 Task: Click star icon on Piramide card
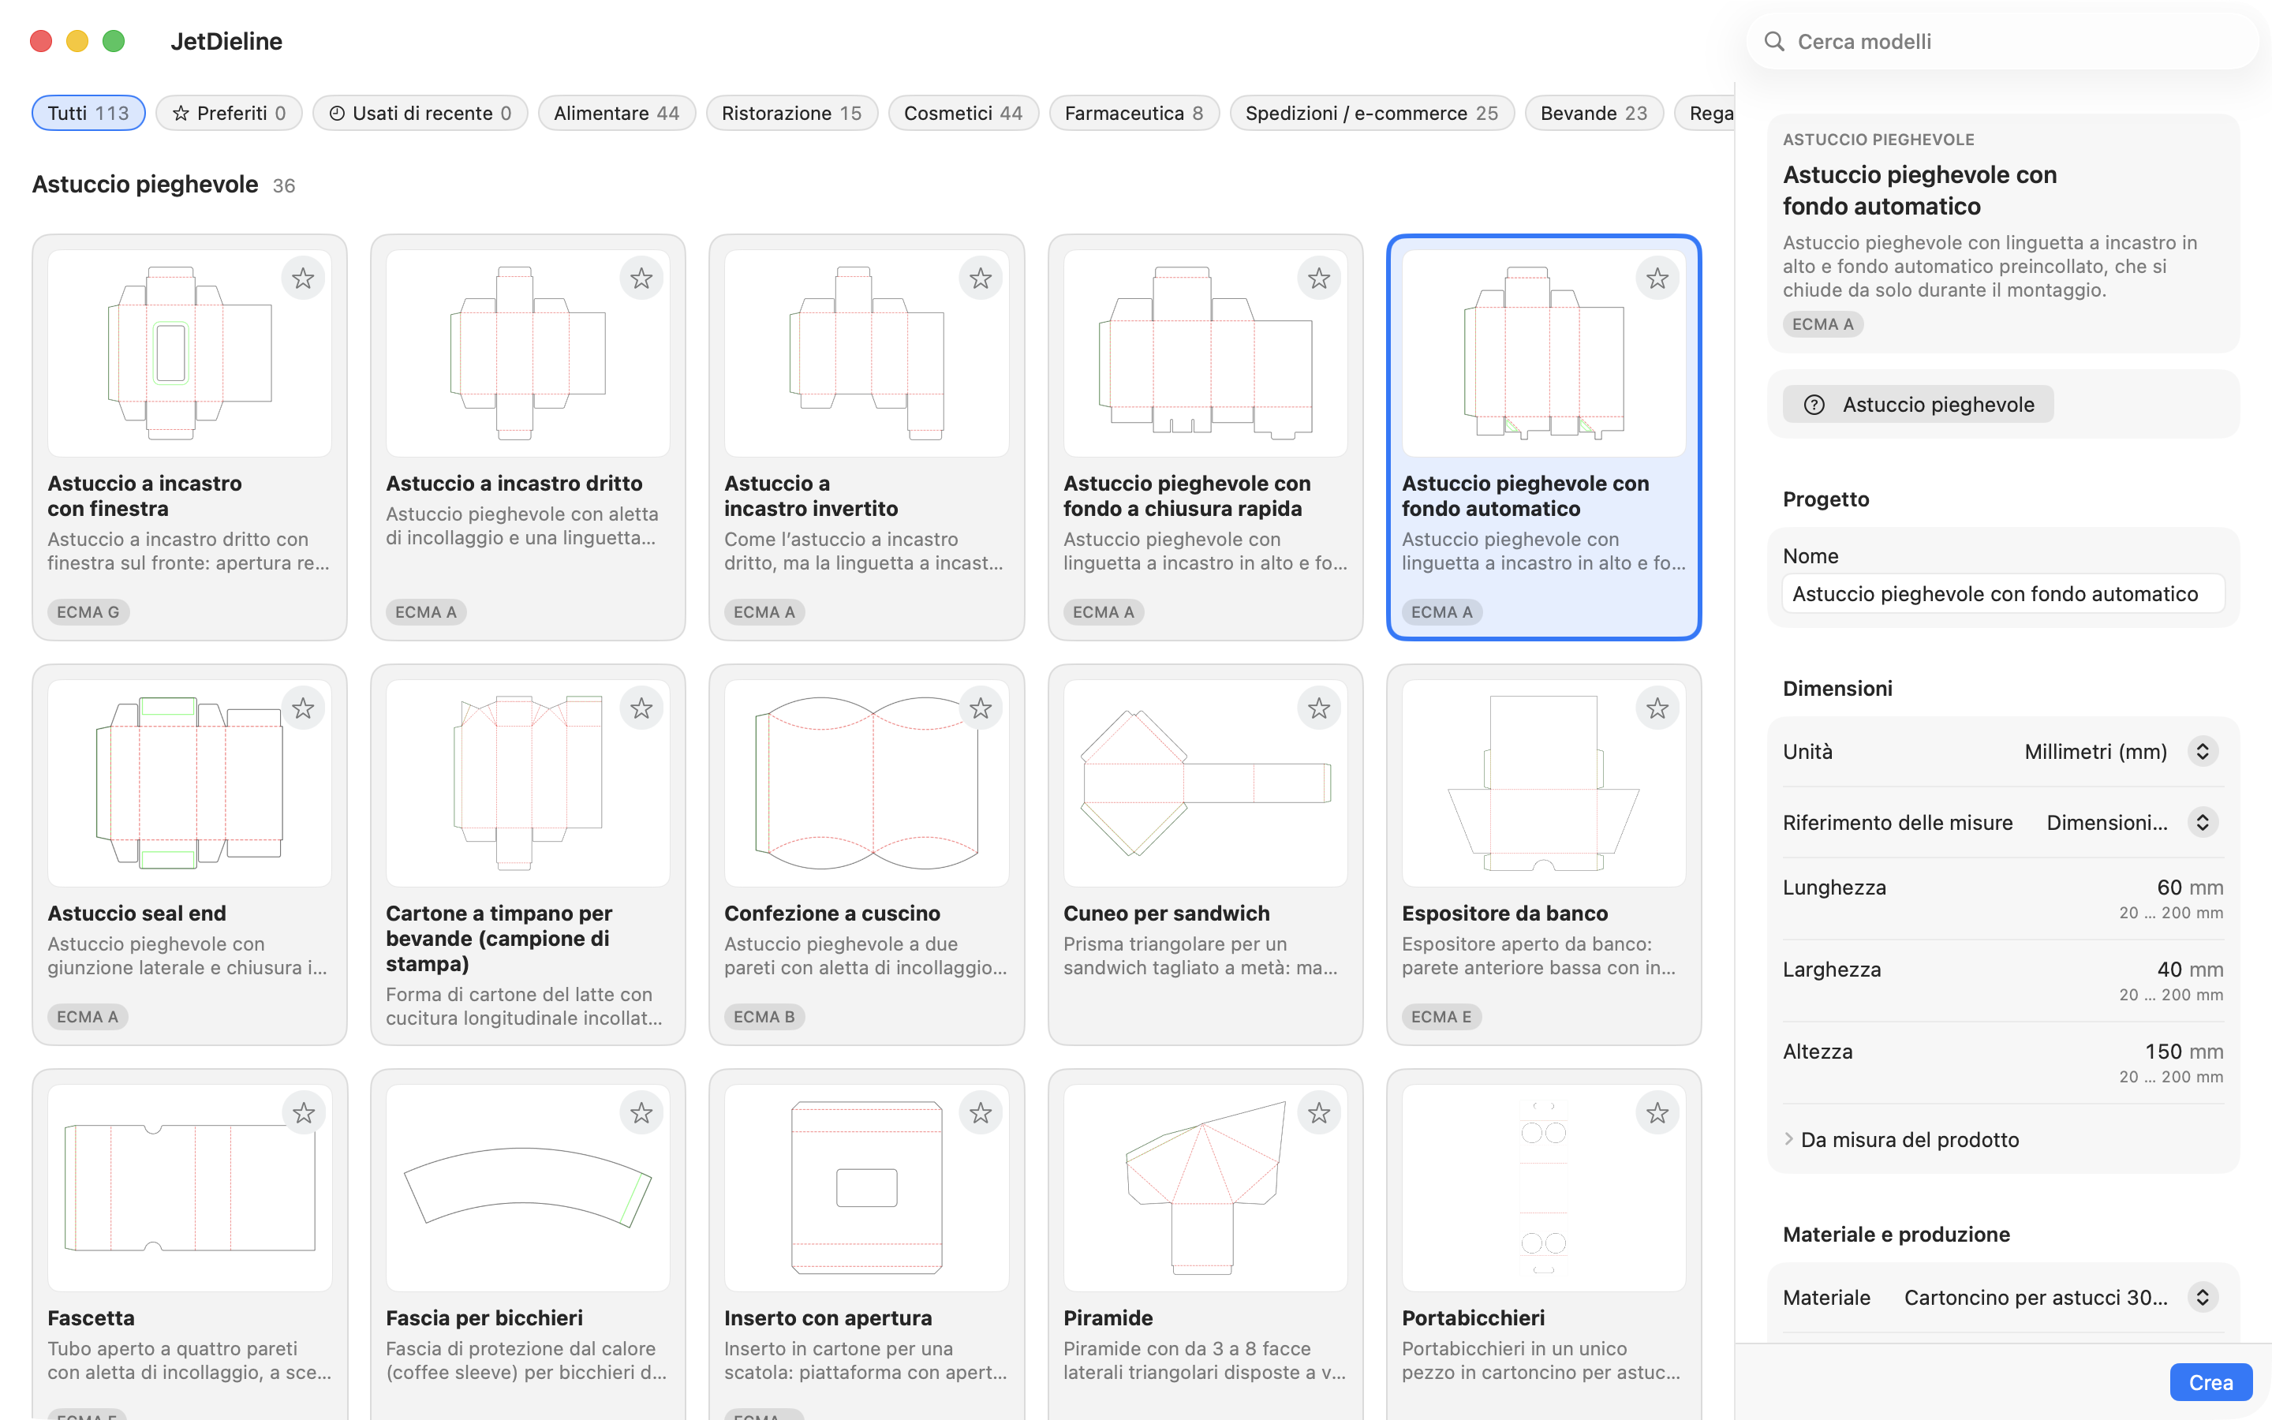pos(1319,1113)
